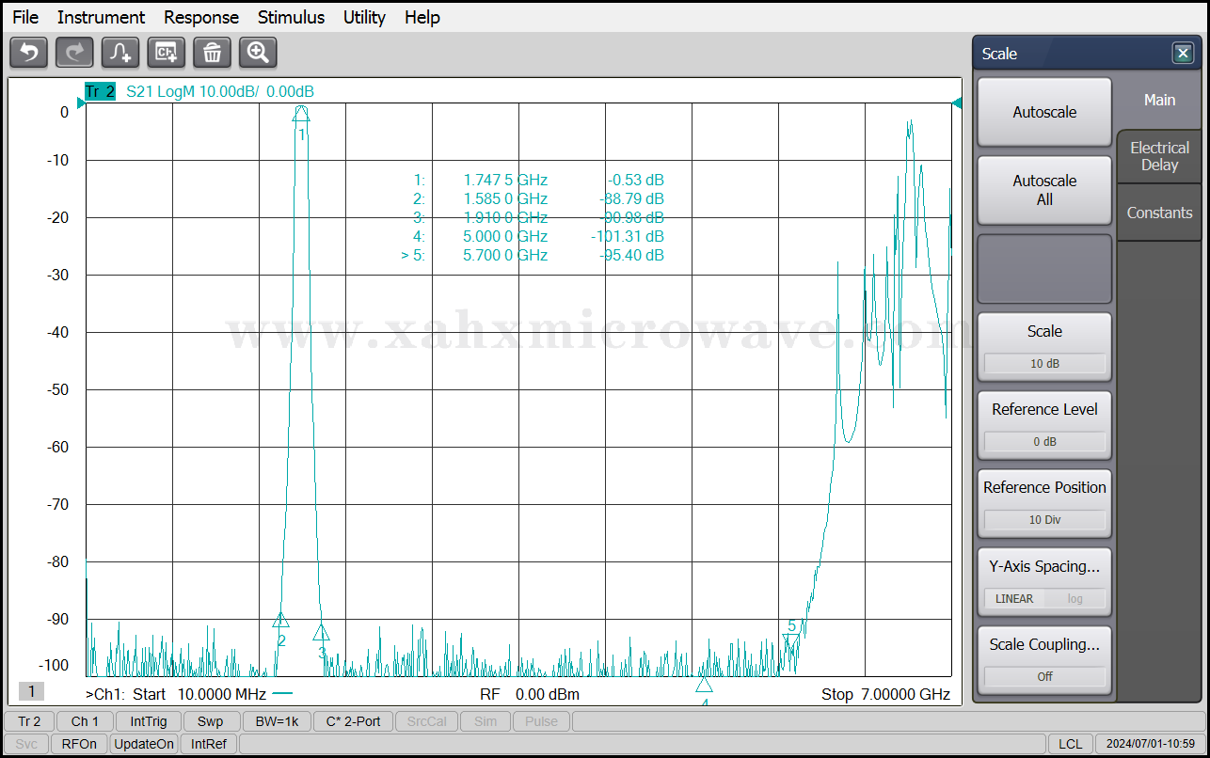Click the date time 2024/07/01-10:59
This screenshot has height=758, width=1210.
click(1150, 744)
